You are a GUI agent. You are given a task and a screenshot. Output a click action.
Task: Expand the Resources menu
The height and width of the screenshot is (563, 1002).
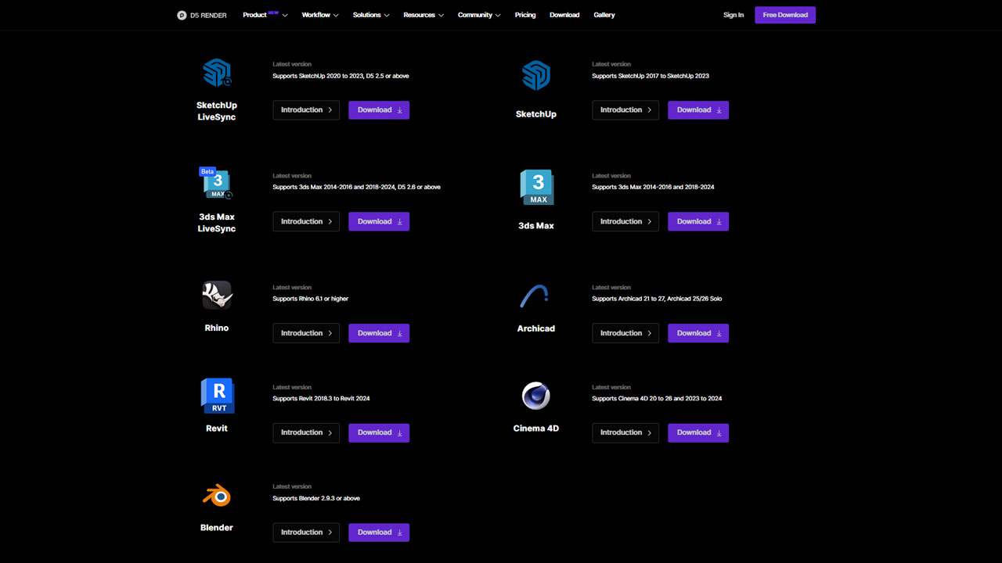point(424,15)
